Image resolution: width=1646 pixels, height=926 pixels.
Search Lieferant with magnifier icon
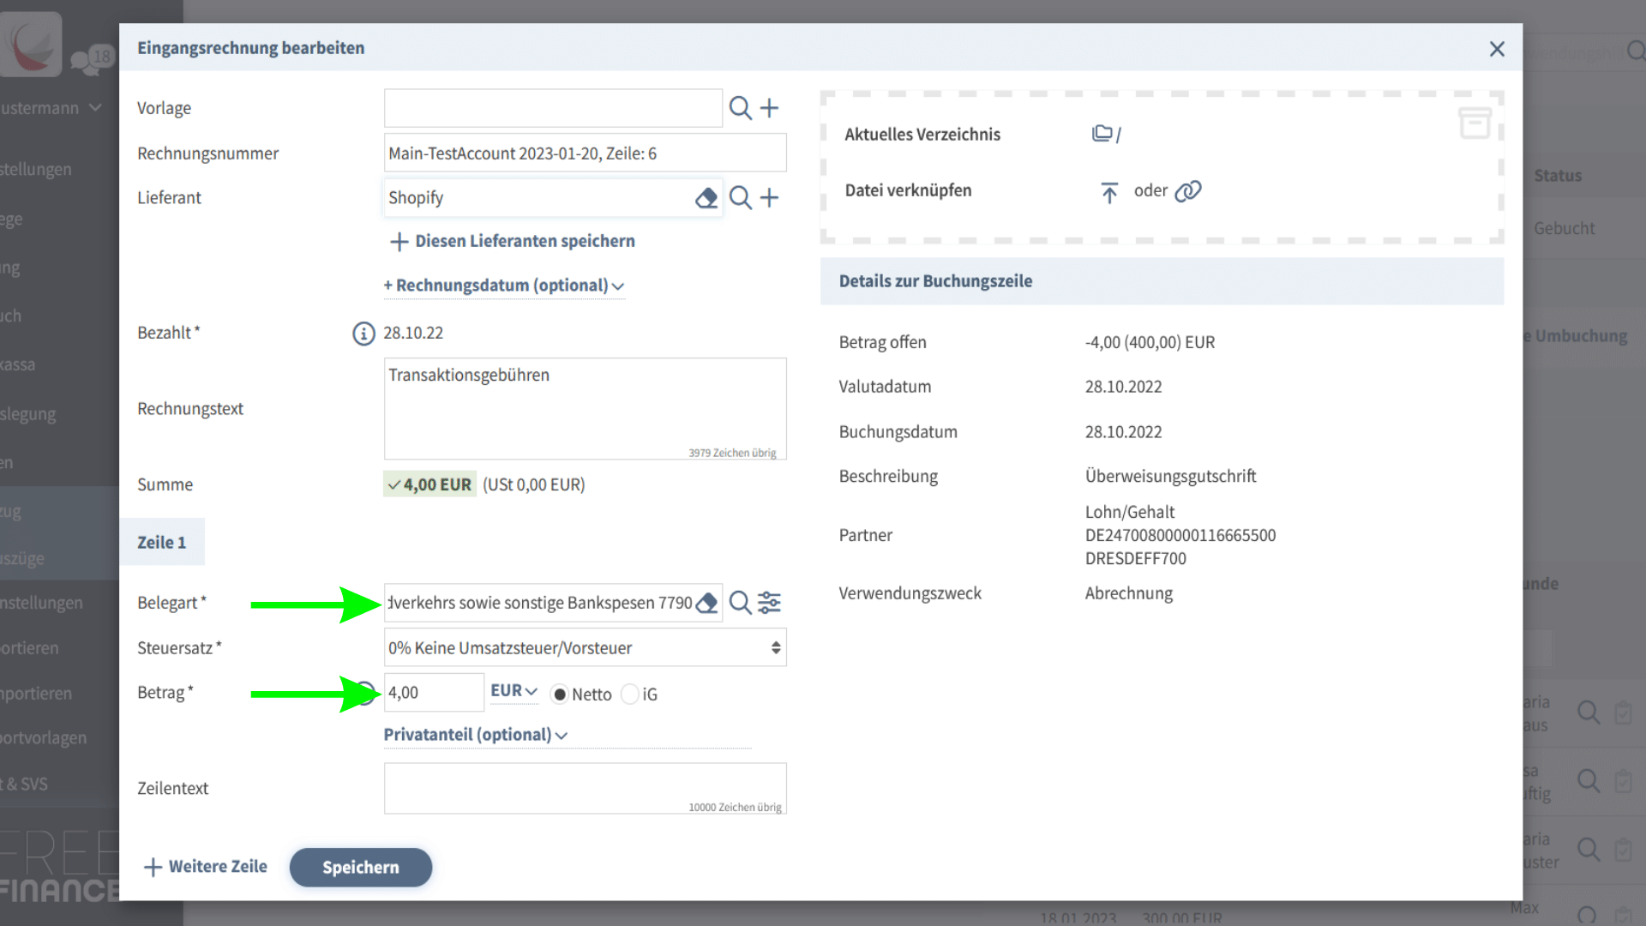[740, 198]
